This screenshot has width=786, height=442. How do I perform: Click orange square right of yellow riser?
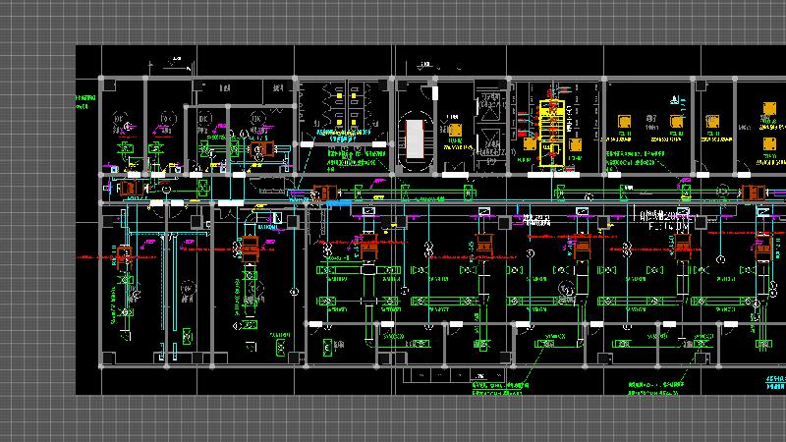[576, 144]
